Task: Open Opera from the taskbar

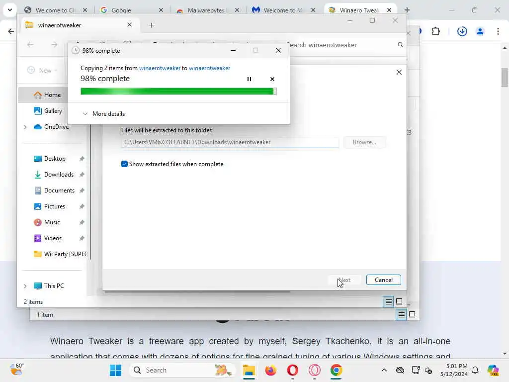Action: point(292,370)
